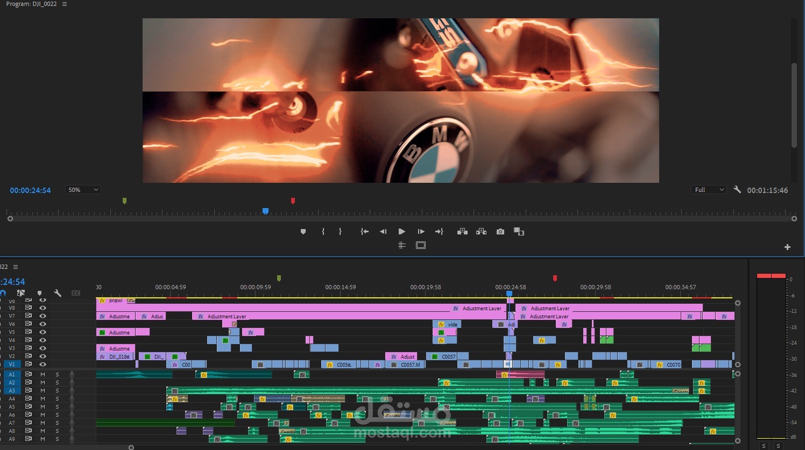Hide track V8 output with eye icon
The image size is (805, 450).
(43, 308)
